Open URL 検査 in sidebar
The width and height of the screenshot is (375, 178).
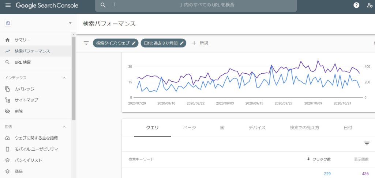[x=23, y=62]
